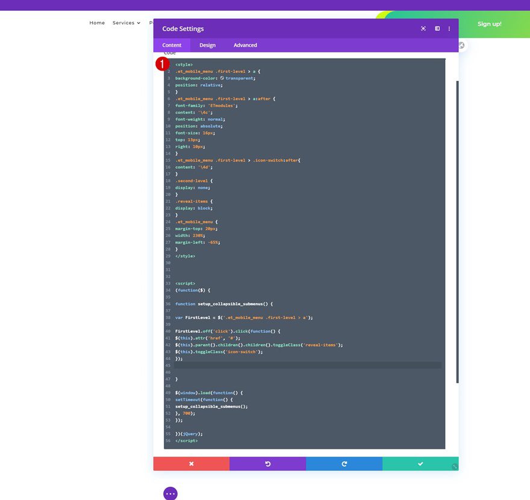Switch to the Advanced tab
530x500 pixels.
click(x=245, y=45)
